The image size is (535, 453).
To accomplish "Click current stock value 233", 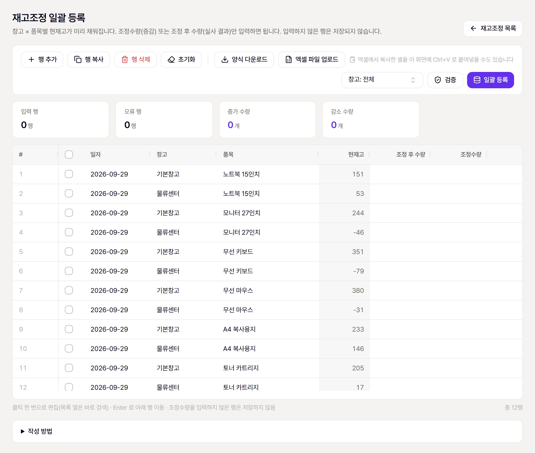I will [x=358, y=329].
